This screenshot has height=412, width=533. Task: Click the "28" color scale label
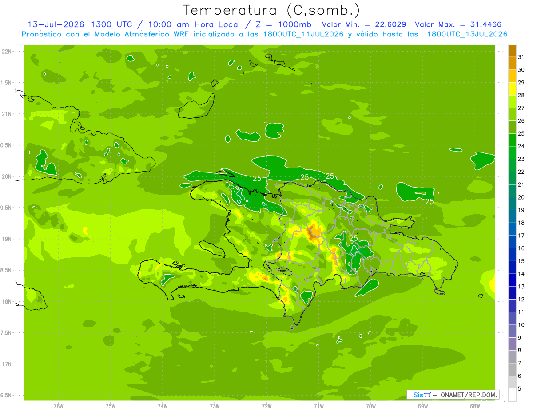point(521,95)
